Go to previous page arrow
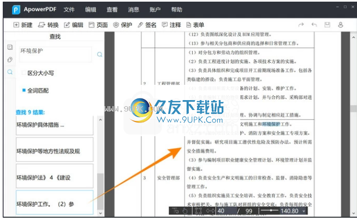The width and height of the screenshot is (357, 221). pos(207,211)
